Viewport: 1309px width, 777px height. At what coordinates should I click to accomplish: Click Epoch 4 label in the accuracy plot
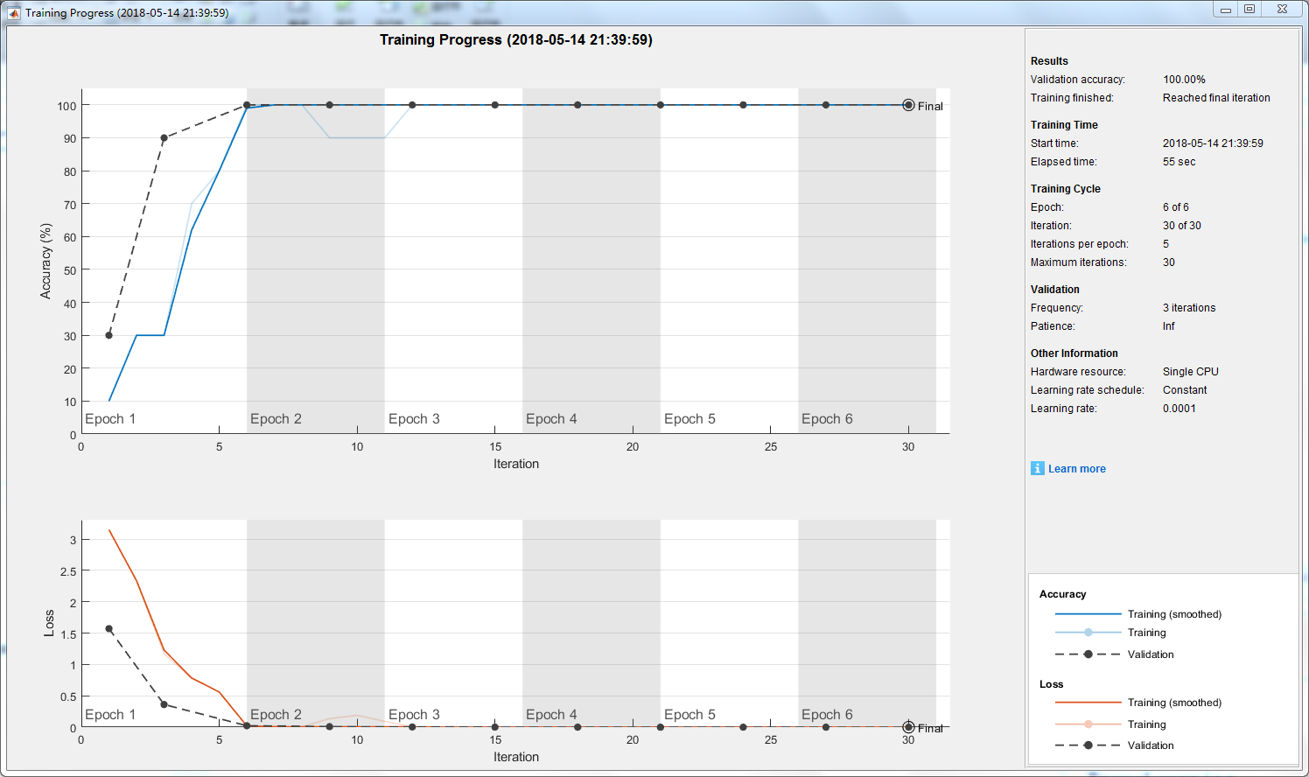click(x=551, y=419)
